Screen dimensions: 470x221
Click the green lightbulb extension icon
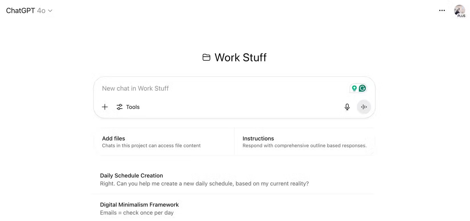354,88
